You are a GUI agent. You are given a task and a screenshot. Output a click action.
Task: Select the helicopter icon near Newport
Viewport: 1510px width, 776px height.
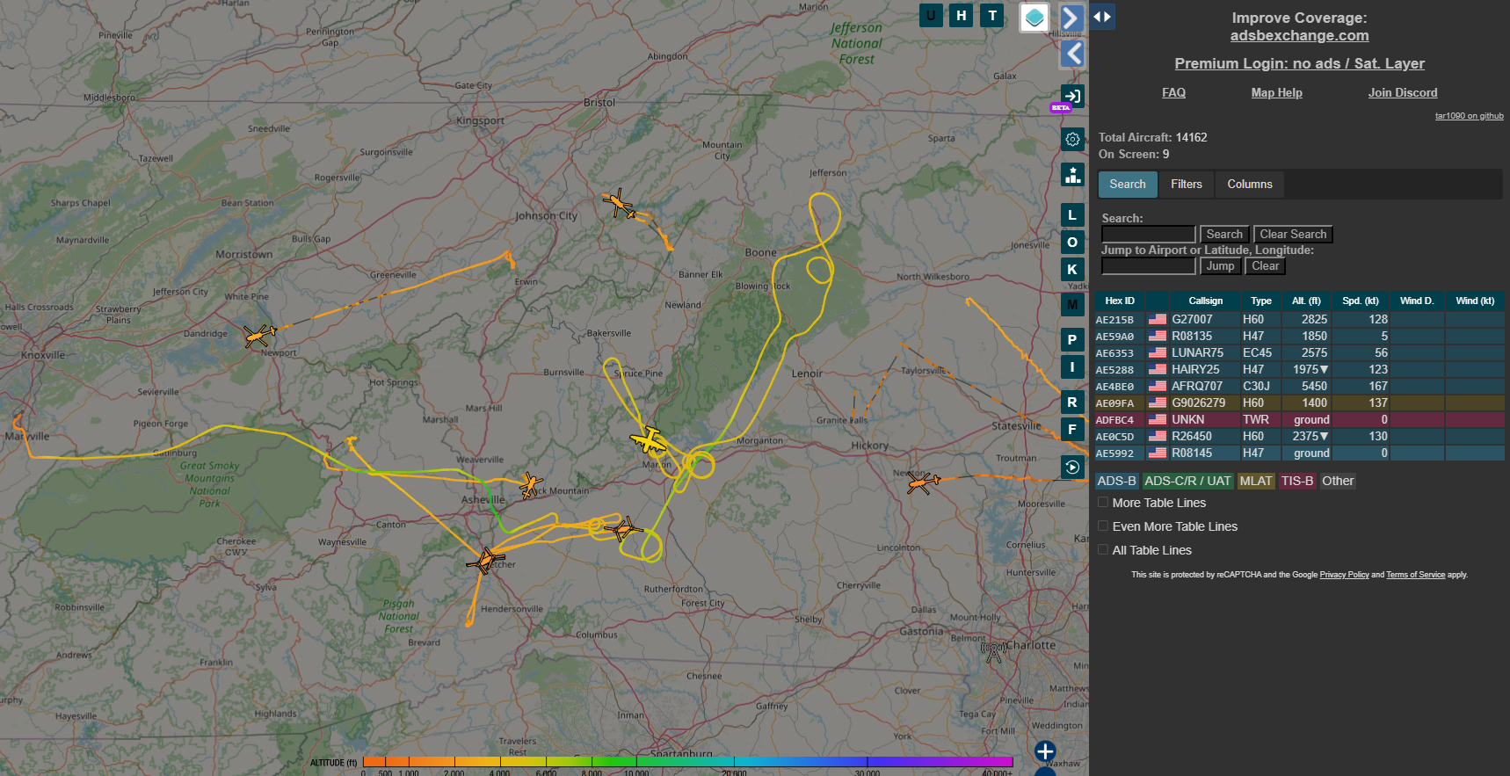click(x=259, y=335)
